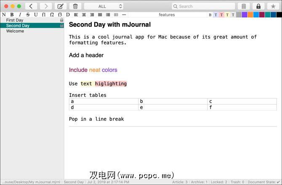Click table cell 'c'
Viewport: 282px width, 185px height.
(242, 101)
